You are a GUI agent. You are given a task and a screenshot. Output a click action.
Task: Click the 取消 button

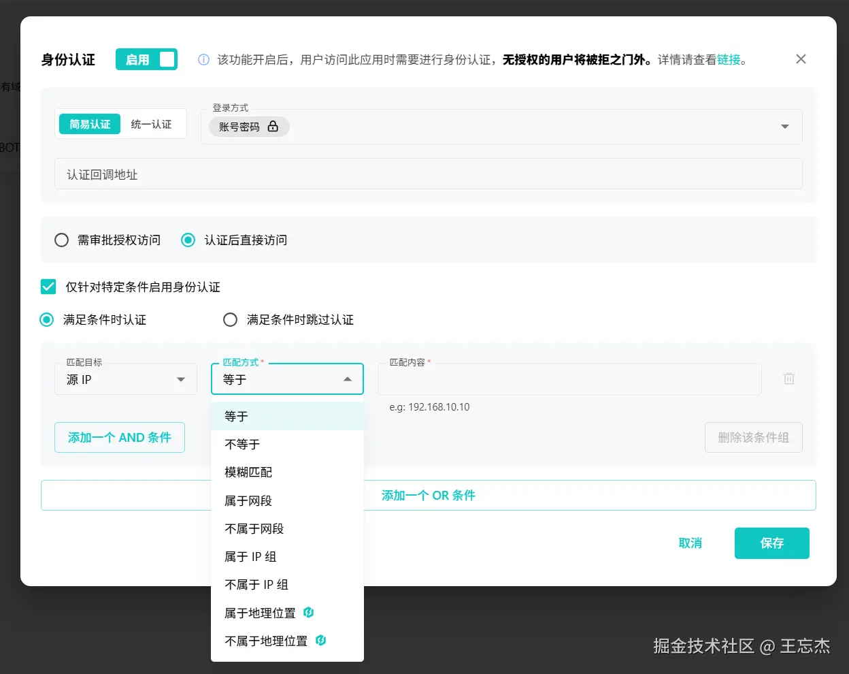[690, 543]
